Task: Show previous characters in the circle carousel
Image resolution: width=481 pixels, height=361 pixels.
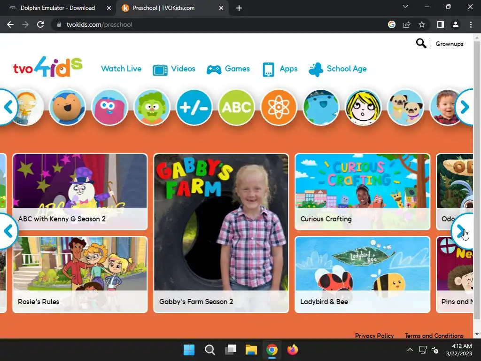Action: pos(8,107)
